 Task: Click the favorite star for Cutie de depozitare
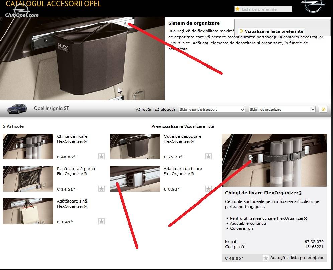[x=208, y=156]
